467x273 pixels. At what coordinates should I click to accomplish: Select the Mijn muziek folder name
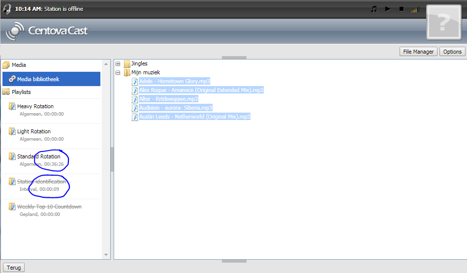click(146, 72)
